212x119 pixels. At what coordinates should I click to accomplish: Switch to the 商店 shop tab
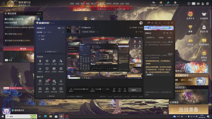[x=127, y=4]
